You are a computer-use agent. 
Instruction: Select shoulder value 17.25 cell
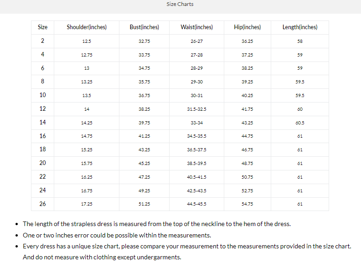coord(87,204)
